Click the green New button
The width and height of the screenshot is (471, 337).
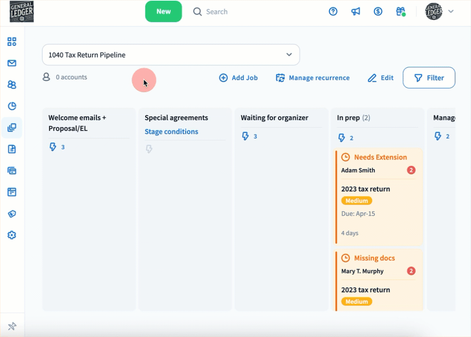(x=163, y=11)
